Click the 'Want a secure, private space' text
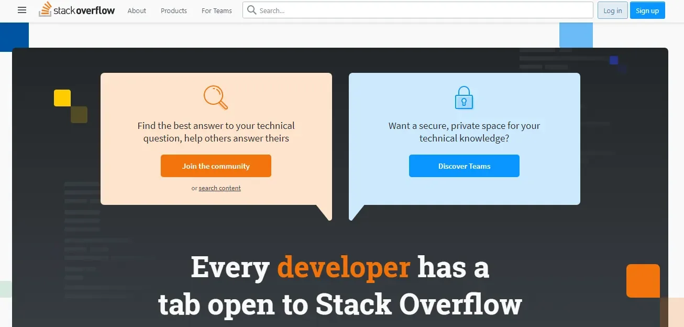This screenshot has width=684, height=327. click(x=464, y=132)
